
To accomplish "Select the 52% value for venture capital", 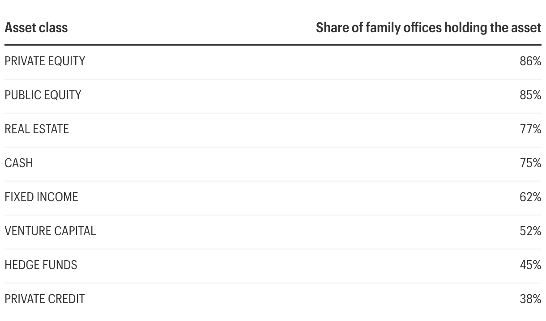I will coord(530,231).
